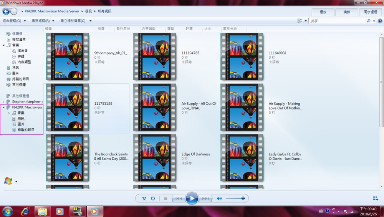
Task: Select the 111194785 video thumbnail
Action: 154,56
